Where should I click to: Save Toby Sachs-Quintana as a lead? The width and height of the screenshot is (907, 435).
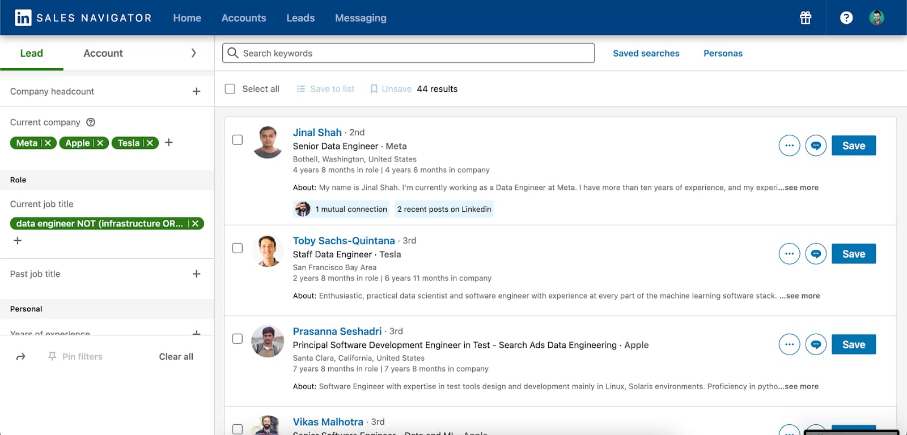[854, 254]
